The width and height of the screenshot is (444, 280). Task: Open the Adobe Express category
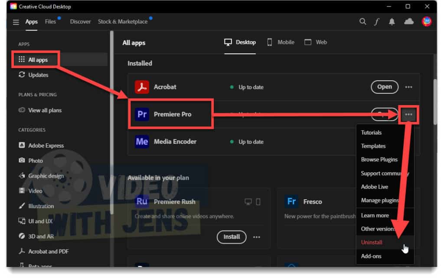pos(41,145)
